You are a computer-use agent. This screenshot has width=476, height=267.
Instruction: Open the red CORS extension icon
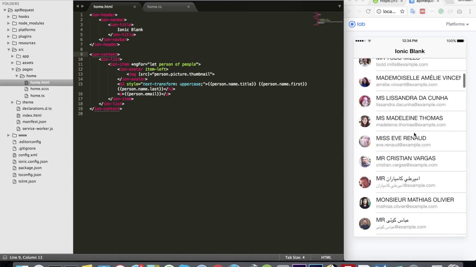coord(422,11)
